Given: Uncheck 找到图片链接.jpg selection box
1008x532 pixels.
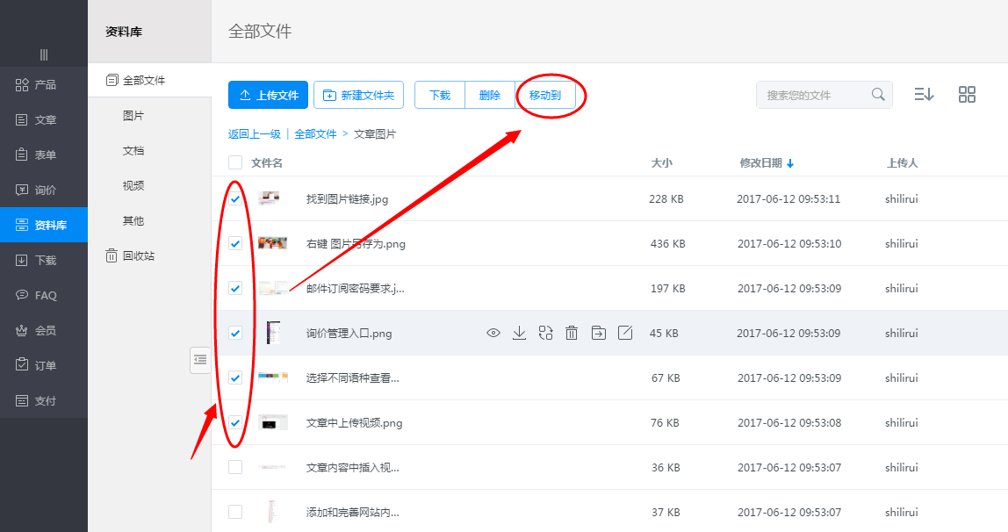Looking at the screenshot, I should tap(235, 198).
